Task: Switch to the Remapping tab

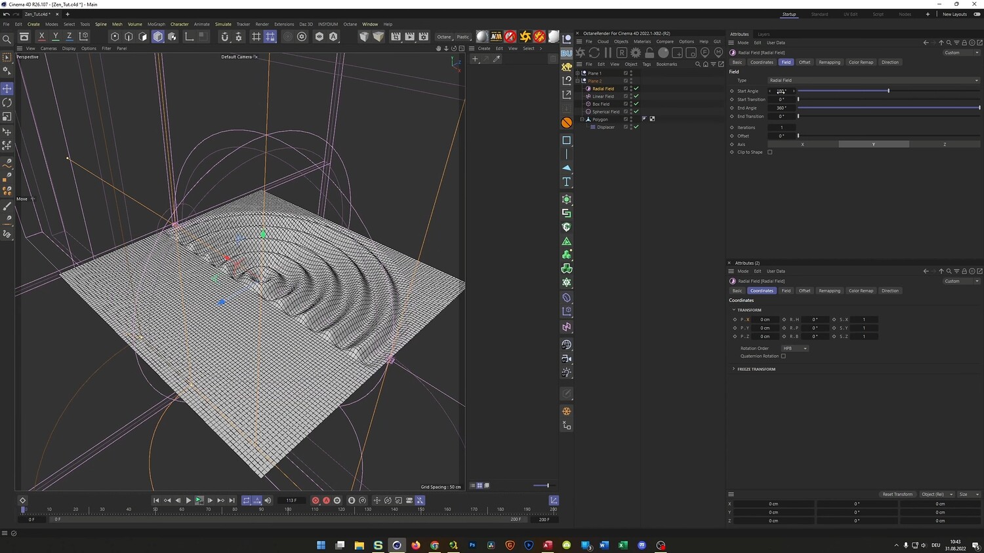Action: pos(829,62)
